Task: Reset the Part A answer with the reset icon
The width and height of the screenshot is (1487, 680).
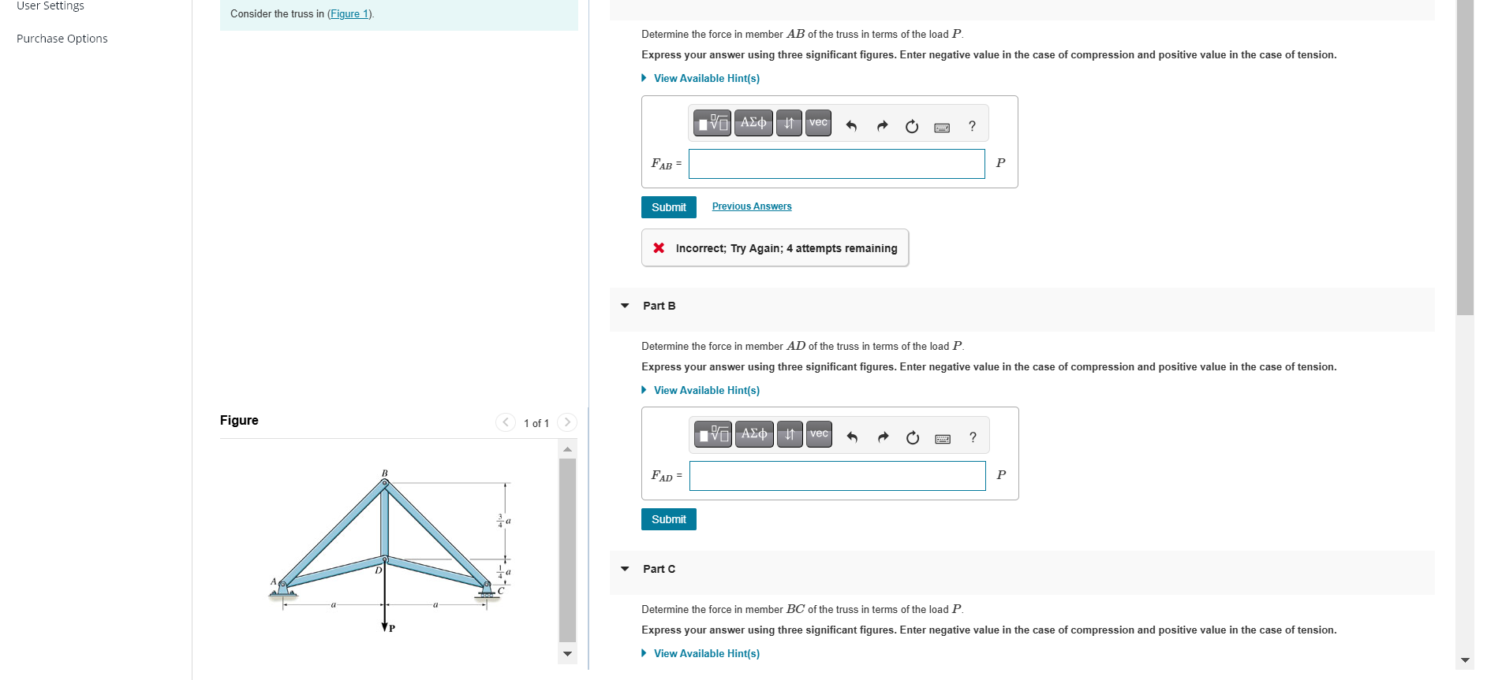Action: coord(912,126)
